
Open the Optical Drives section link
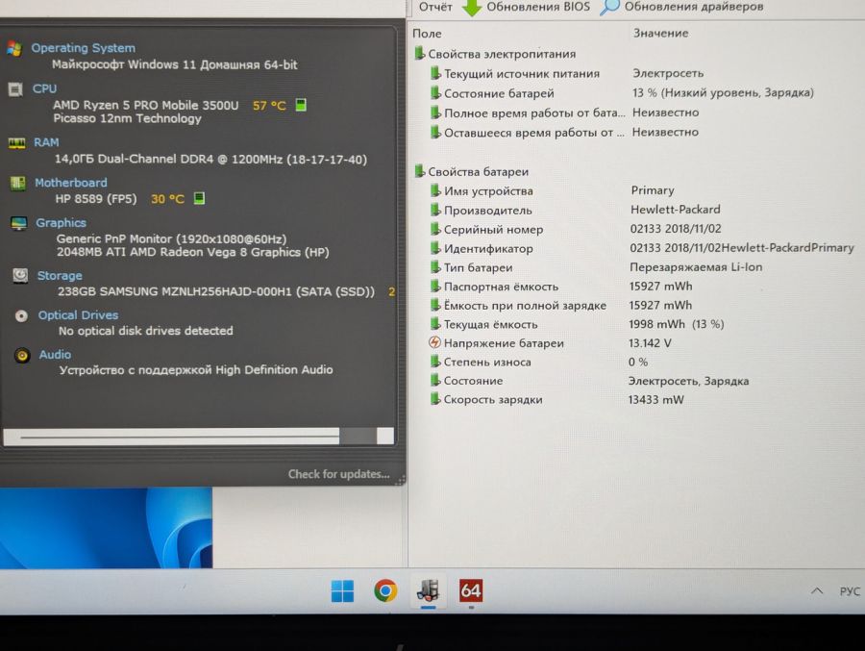point(78,315)
